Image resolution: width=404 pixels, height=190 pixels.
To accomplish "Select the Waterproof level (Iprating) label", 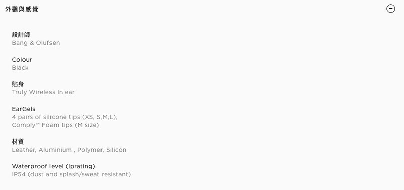I will 54,166.
